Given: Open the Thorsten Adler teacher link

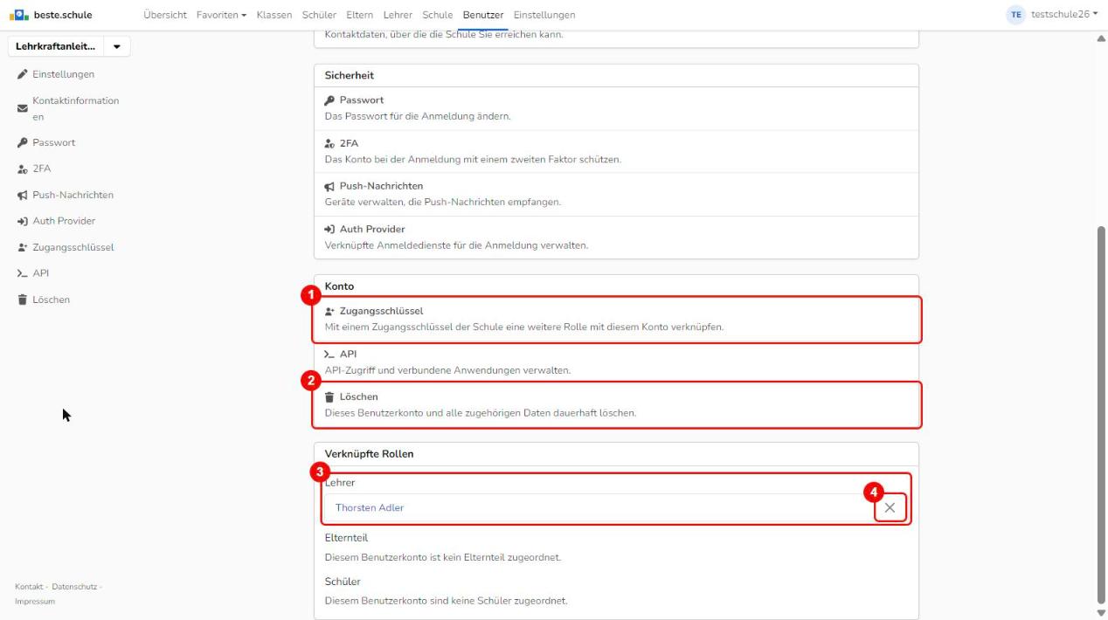Looking at the screenshot, I should [x=370, y=507].
